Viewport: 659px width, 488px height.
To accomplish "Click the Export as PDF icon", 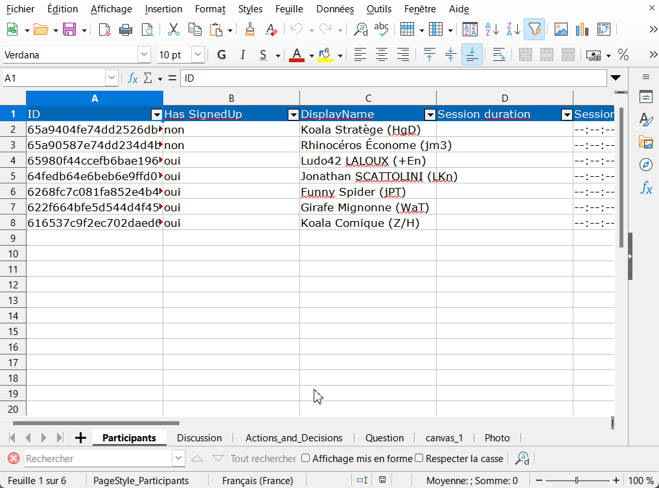I will [x=104, y=29].
